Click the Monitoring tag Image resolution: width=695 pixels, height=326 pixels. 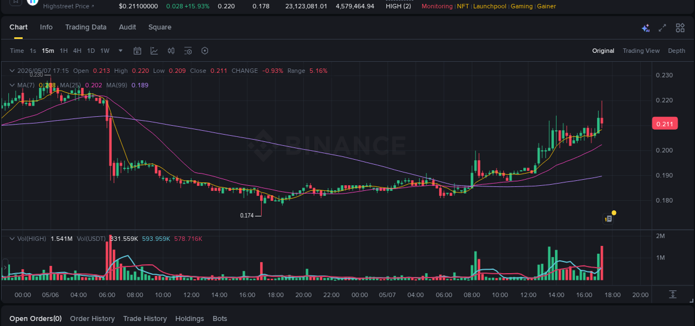coord(437,6)
